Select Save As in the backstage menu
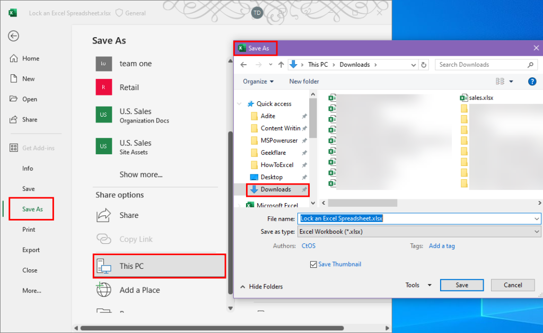The width and height of the screenshot is (543, 333). pos(32,209)
